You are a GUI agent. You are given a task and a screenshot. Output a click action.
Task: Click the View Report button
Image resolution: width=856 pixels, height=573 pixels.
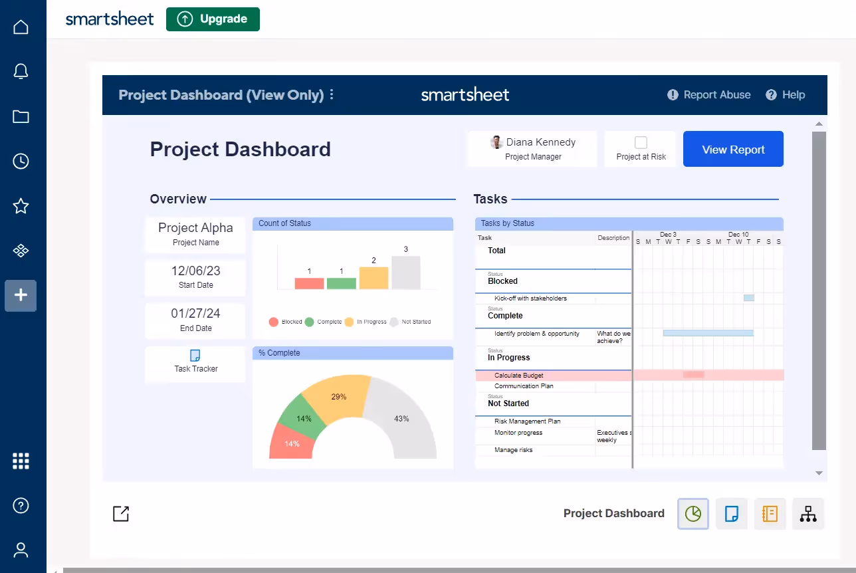pyautogui.click(x=733, y=150)
